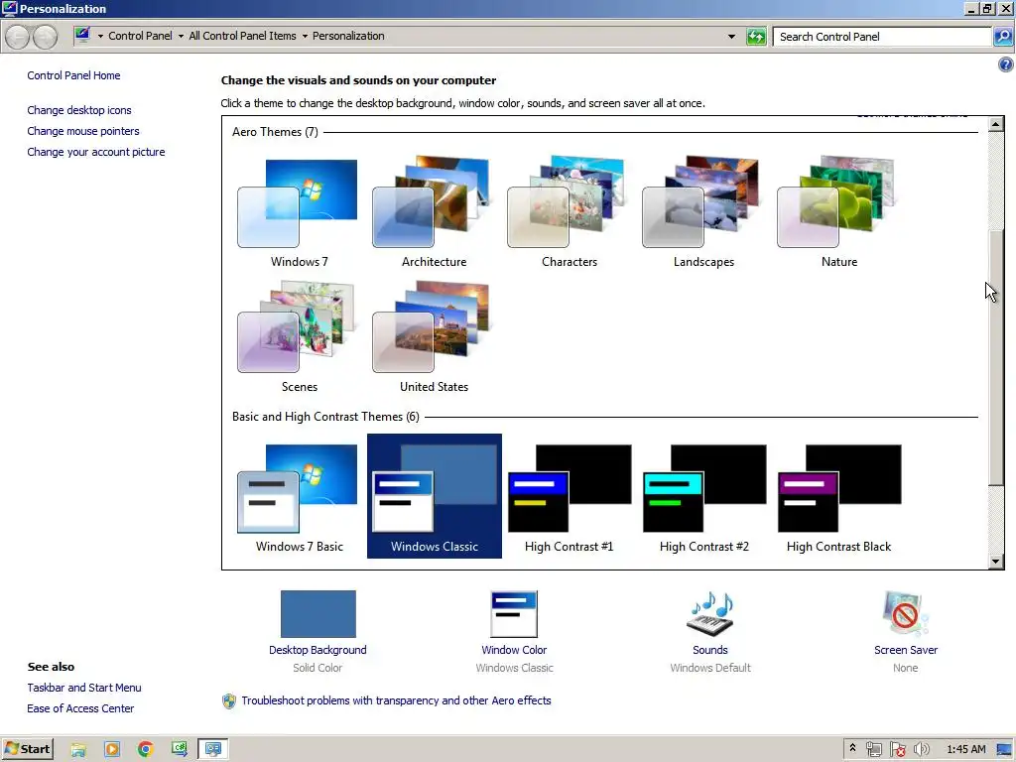
Task: Click the Screen Saver text link
Action: pyautogui.click(x=905, y=650)
